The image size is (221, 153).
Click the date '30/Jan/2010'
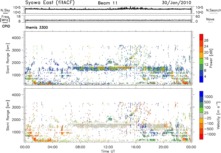[x=177, y=2]
